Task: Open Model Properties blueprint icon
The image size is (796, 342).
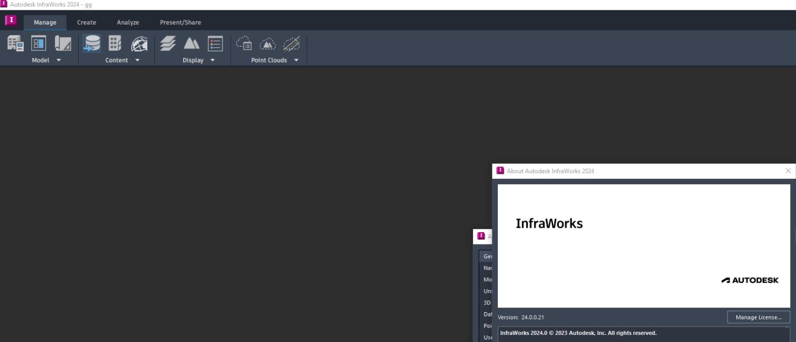Action: point(63,44)
